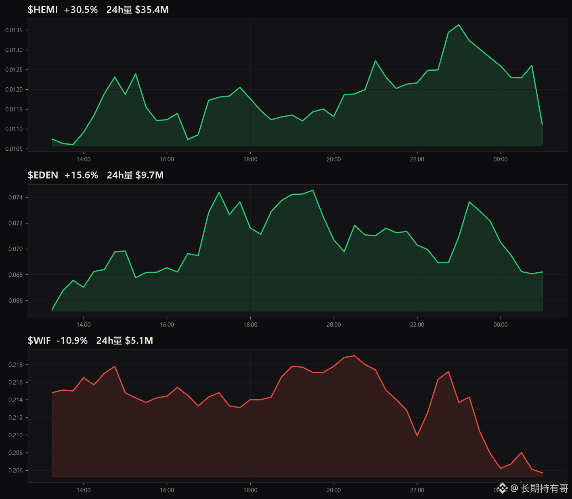Select 16:00 under the HEMI chart
This screenshot has width=572, height=499.
click(167, 159)
